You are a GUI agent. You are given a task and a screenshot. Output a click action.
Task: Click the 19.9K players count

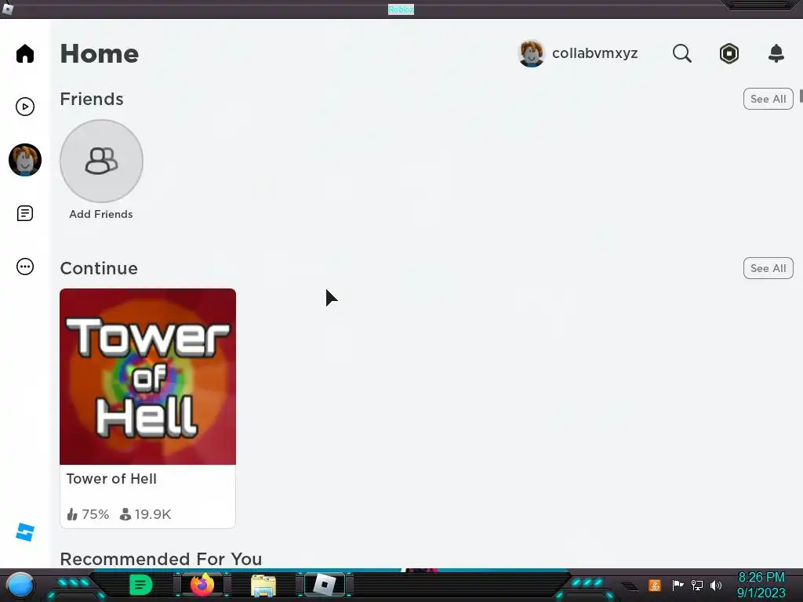click(x=145, y=514)
